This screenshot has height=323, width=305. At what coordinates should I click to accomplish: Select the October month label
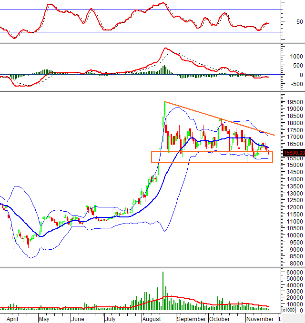click(220, 319)
